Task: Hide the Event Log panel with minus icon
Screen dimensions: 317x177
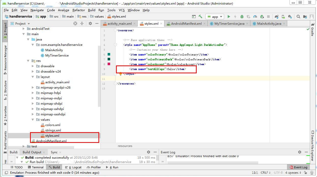Action: coord(306,152)
